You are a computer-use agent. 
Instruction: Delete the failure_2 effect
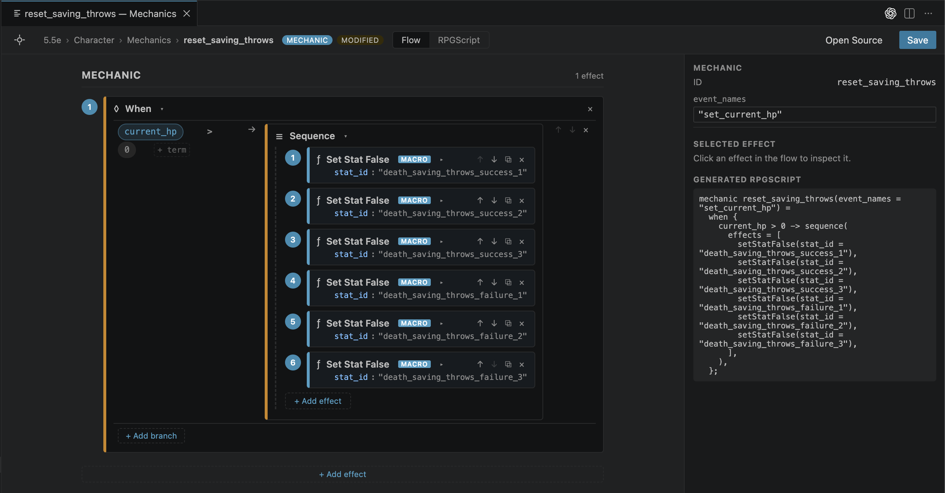[x=522, y=323]
